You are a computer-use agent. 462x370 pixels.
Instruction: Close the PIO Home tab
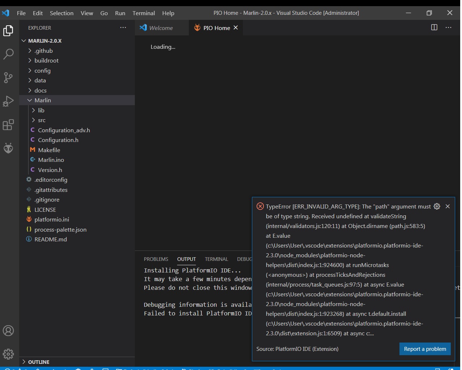point(236,27)
